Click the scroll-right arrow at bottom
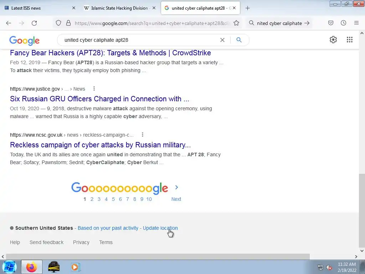The height and width of the screenshot is (274, 365). pyautogui.click(x=356, y=257)
